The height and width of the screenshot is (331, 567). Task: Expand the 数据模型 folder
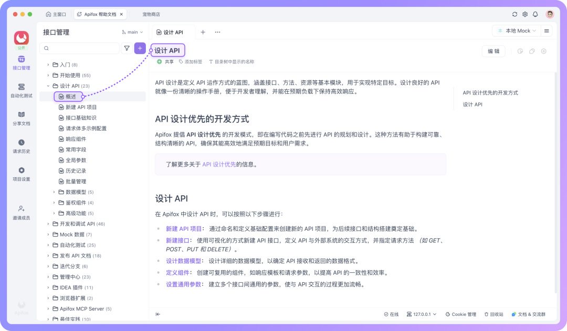tap(54, 192)
